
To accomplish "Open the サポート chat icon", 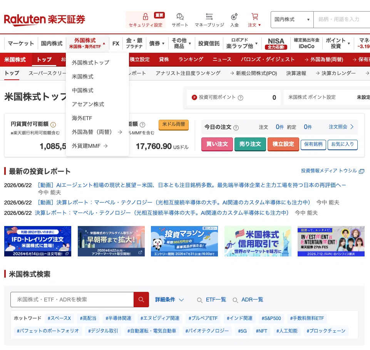I will coord(180,17).
